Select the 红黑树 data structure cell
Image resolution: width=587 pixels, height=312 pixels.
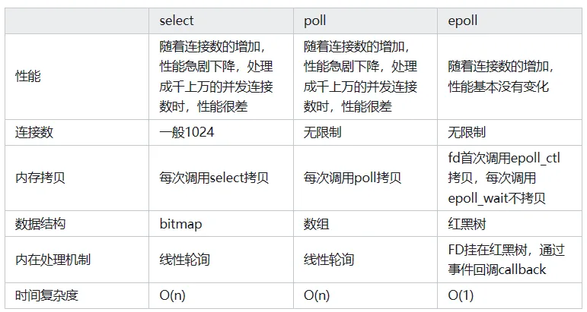[x=467, y=224]
